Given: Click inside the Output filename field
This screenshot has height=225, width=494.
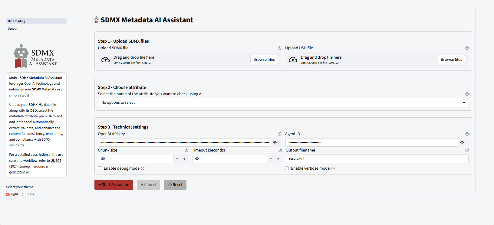Looking at the screenshot, I should click(x=377, y=159).
